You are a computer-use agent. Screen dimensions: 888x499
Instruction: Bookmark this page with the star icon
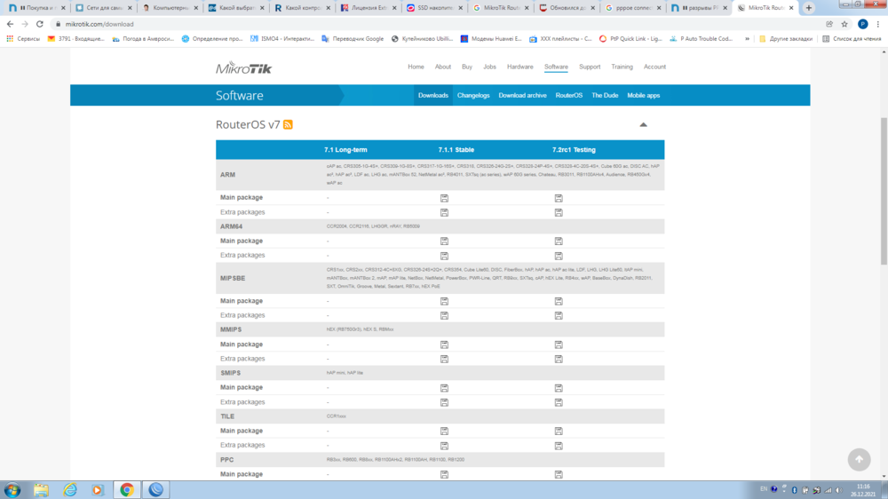point(844,24)
